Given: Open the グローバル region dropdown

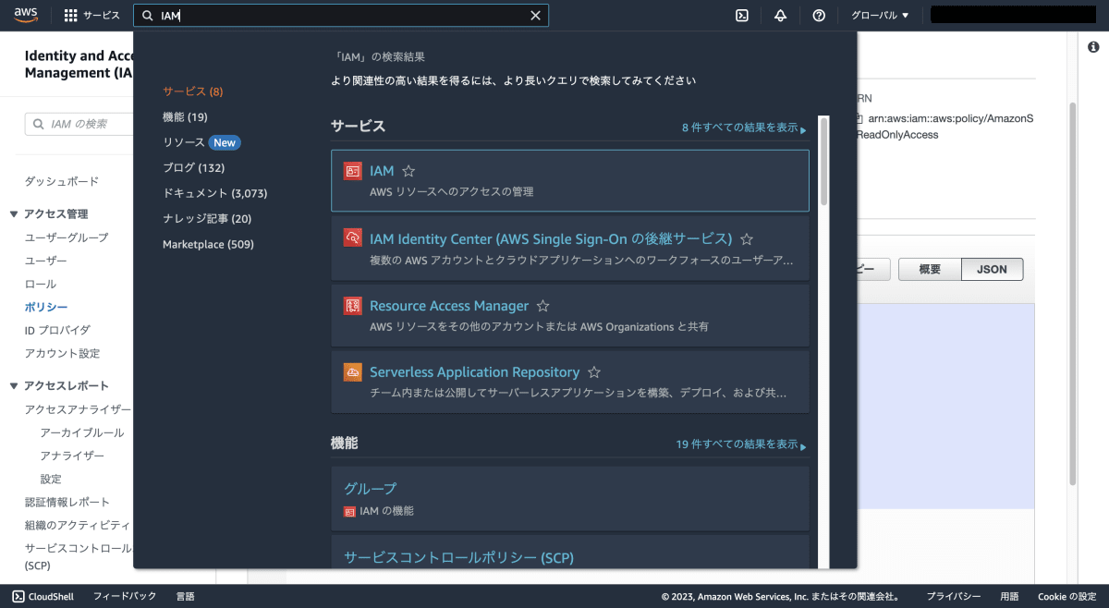Looking at the screenshot, I should 880,16.
